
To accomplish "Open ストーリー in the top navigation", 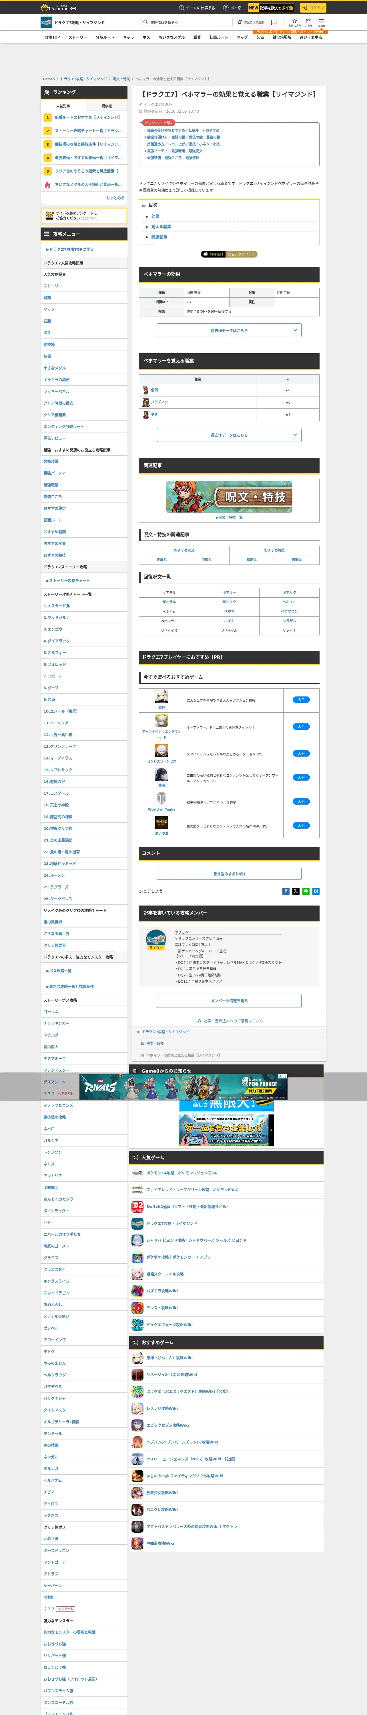I will point(78,37).
